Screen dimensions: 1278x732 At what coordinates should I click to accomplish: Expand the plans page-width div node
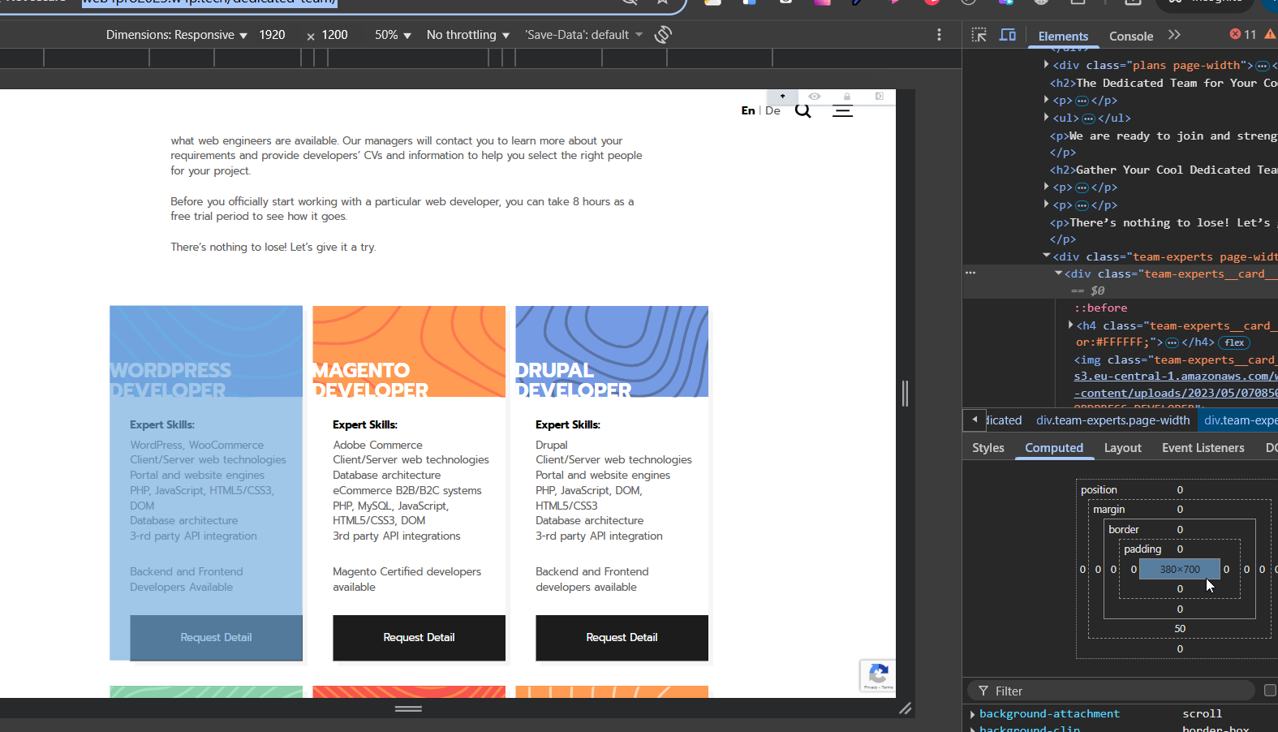click(x=1047, y=65)
